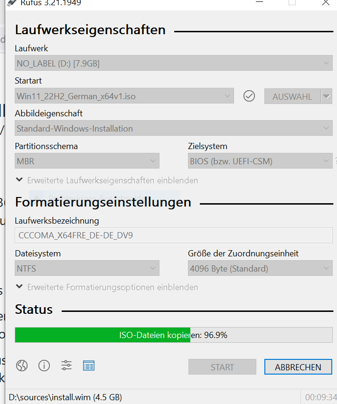Minimize the Rufus window
Image resolution: width=337 pixels, height=404 pixels.
pyautogui.click(x=259, y=2)
